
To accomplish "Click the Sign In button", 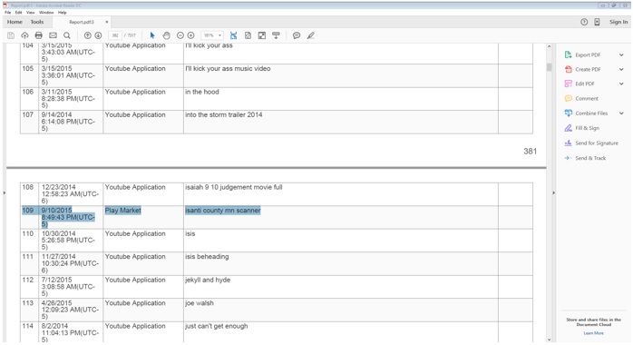I will pos(618,22).
